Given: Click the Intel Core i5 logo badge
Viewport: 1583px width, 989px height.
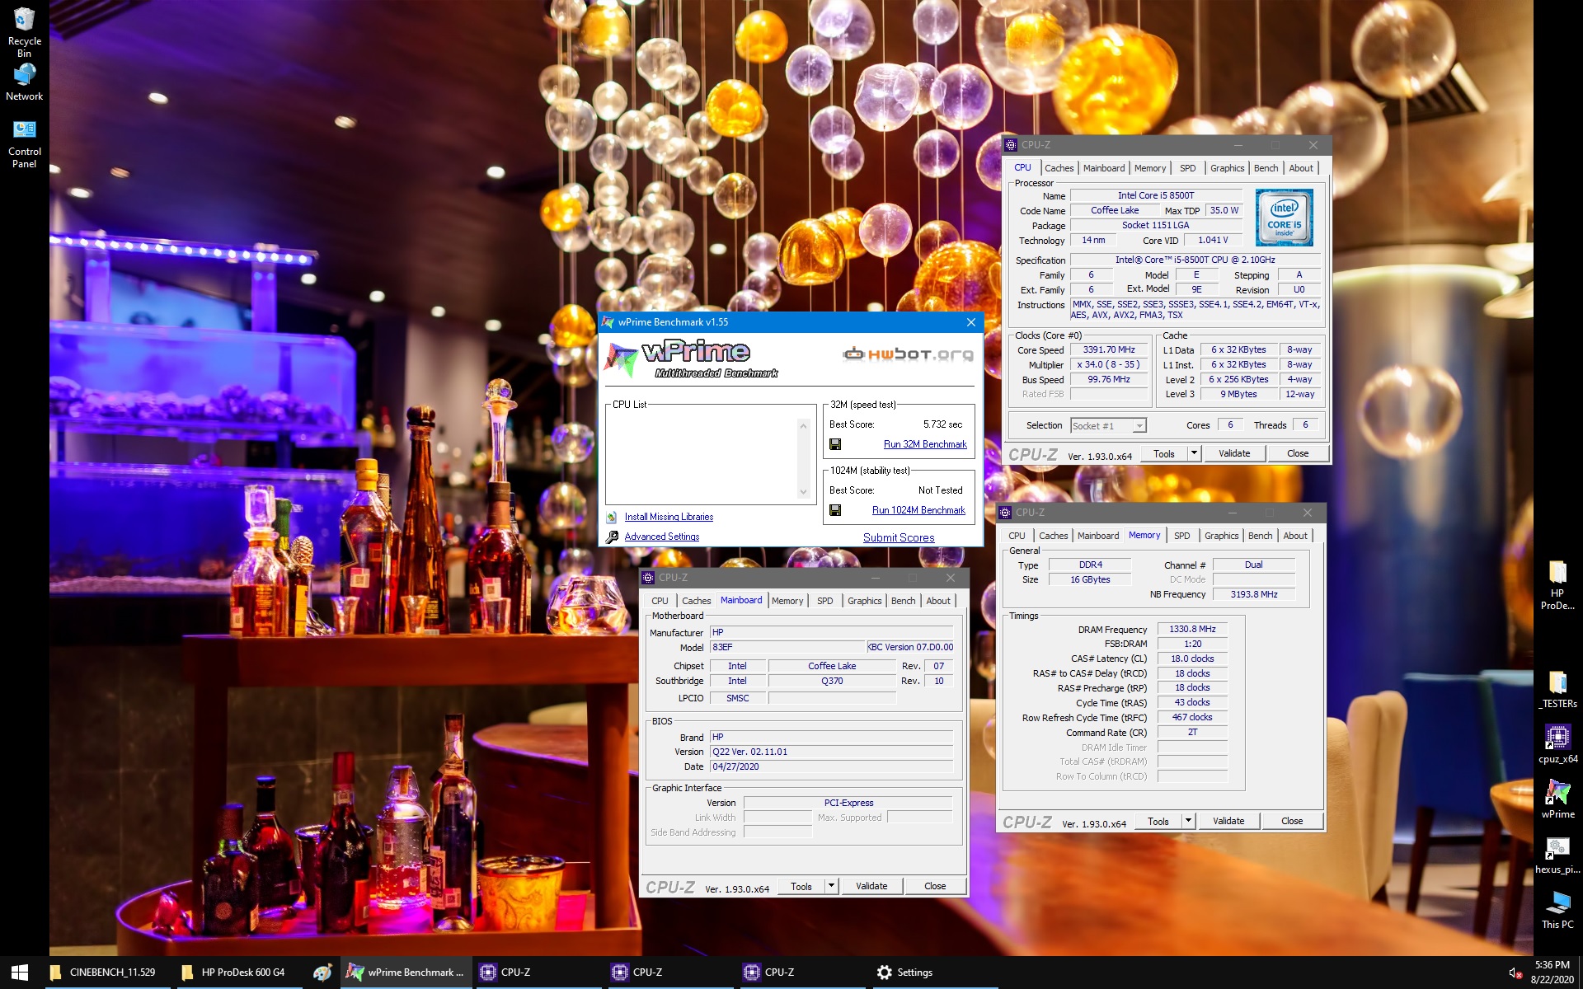Looking at the screenshot, I should (1285, 218).
